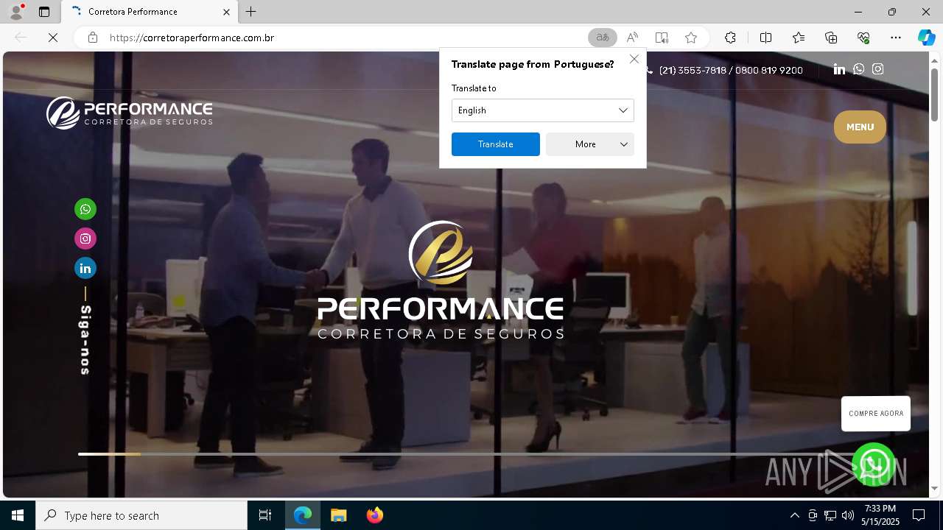
Task: Open Read aloud in address bar
Action: tap(632, 38)
